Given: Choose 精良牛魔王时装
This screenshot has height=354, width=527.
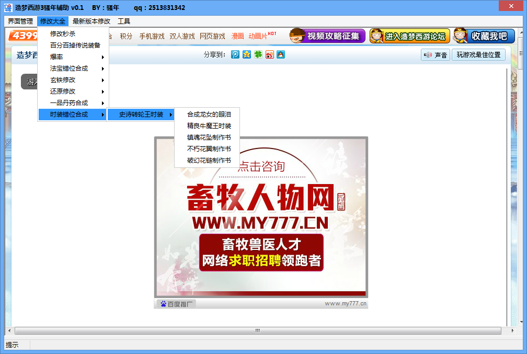Looking at the screenshot, I should pyautogui.click(x=208, y=125).
